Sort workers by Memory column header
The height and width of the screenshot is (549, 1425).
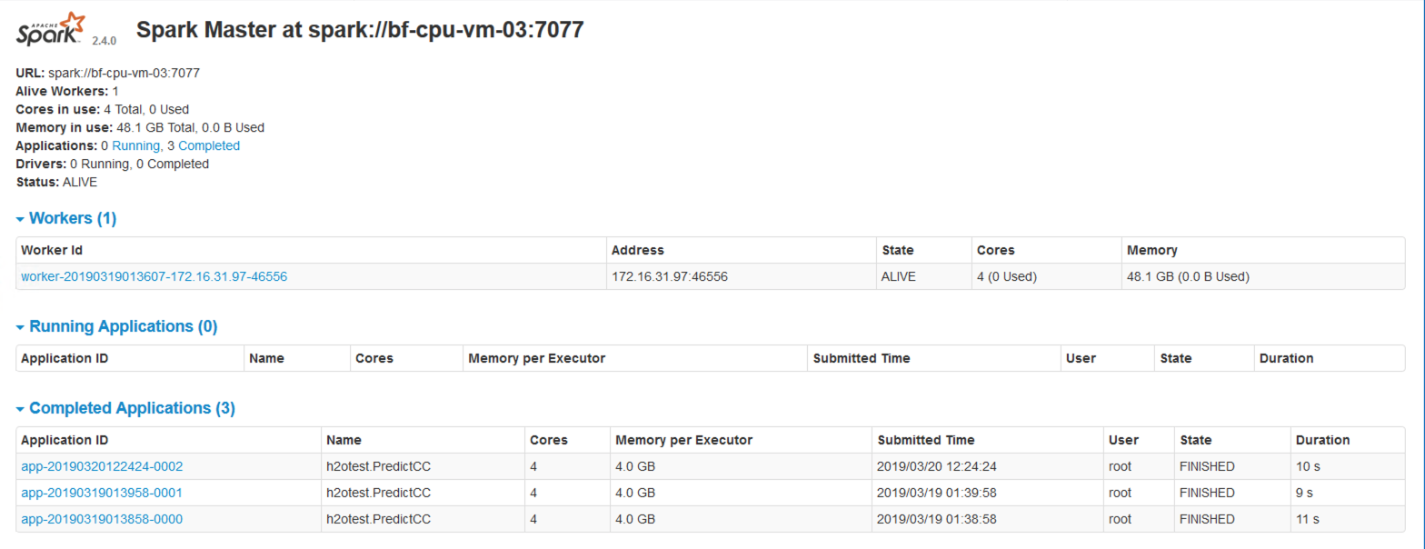(x=1151, y=250)
